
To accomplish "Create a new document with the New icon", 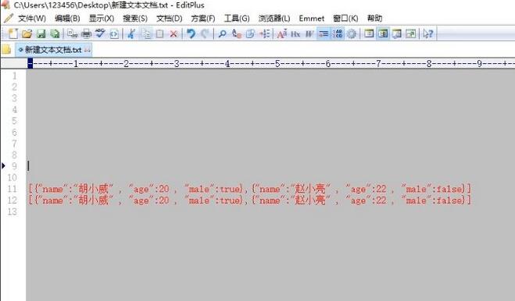I will (13, 34).
